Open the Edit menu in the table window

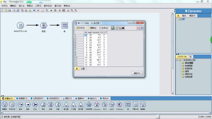[92, 28]
